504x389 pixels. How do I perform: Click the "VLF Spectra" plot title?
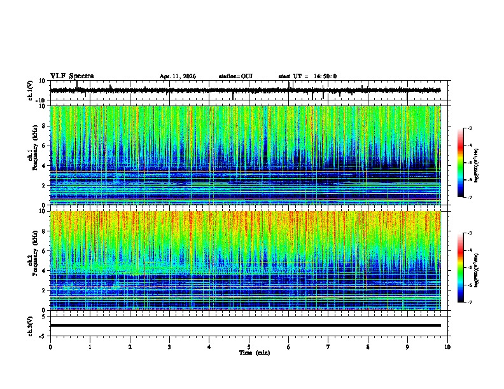[72, 76]
